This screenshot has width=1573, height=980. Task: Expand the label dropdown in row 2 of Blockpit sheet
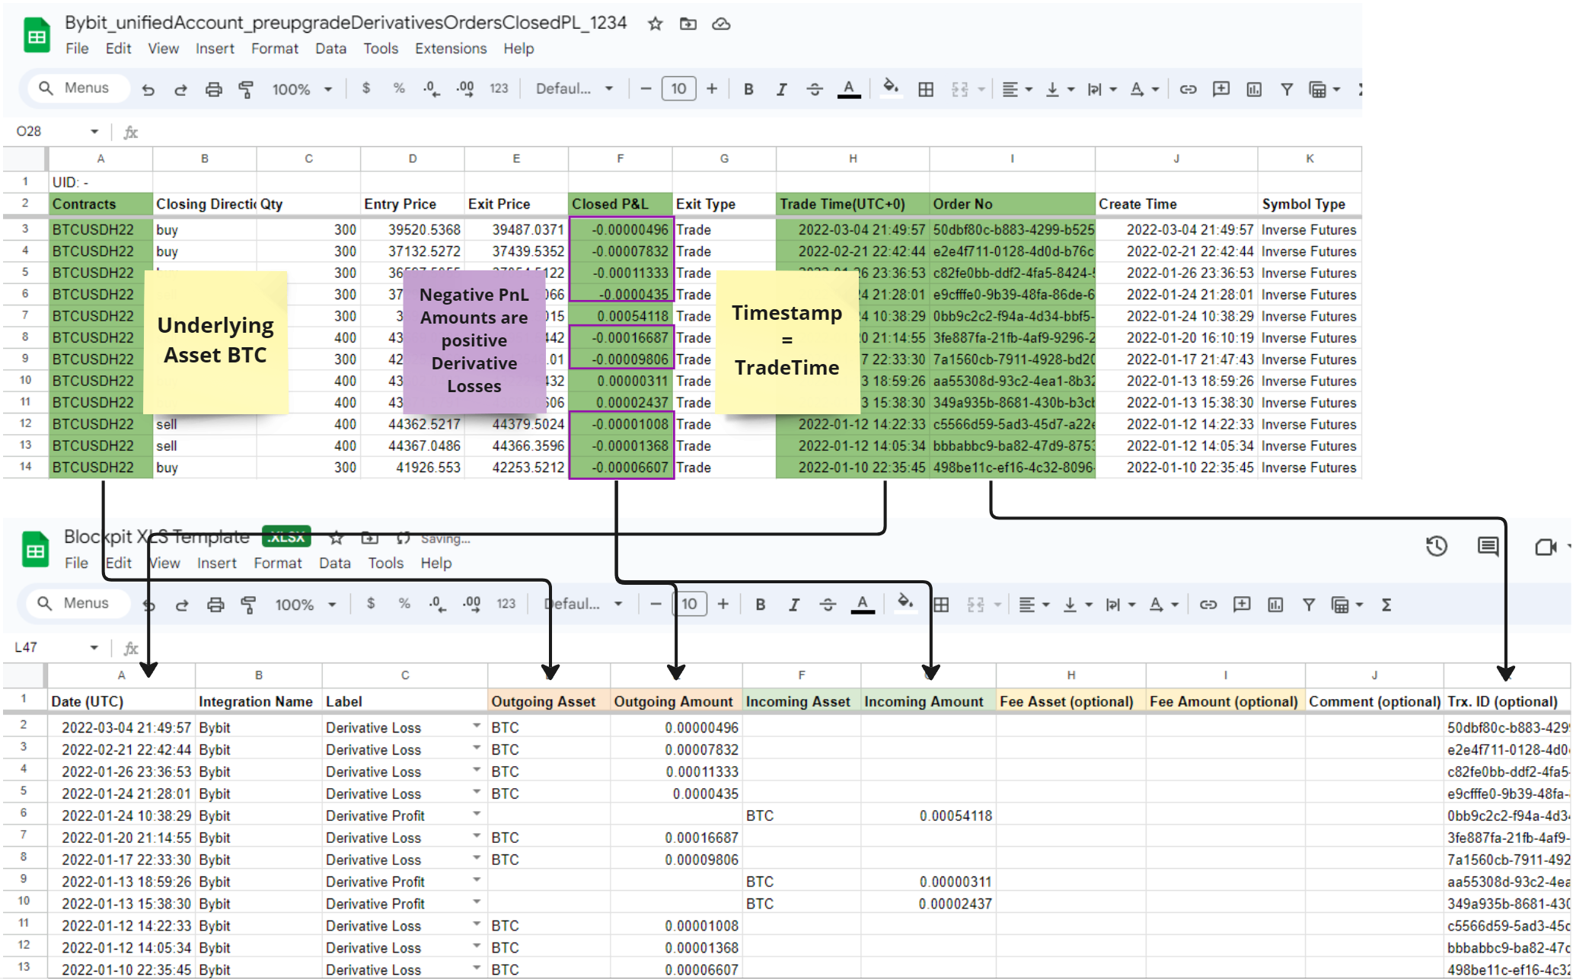pyautogui.click(x=477, y=726)
